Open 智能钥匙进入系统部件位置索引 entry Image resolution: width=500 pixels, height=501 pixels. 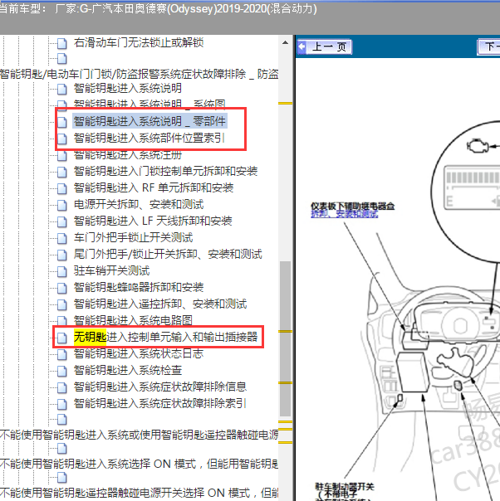click(149, 138)
